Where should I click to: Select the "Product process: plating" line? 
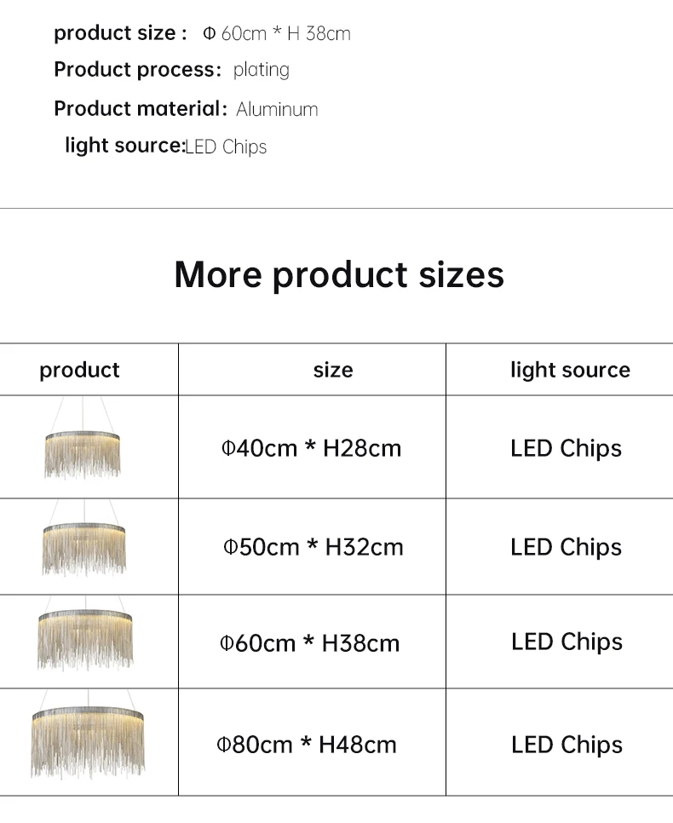tap(171, 70)
